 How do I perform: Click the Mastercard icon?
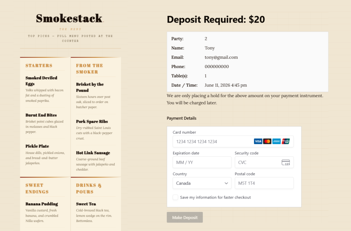click(267, 141)
